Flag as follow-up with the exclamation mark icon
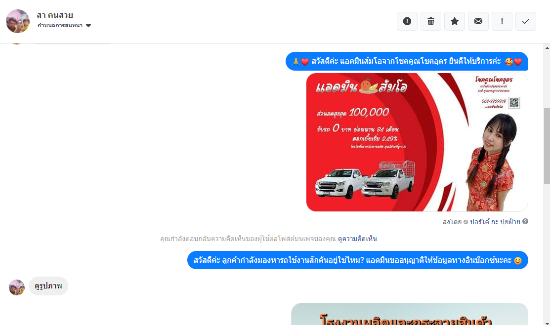Screen dimensions: 550x325 point(502,21)
